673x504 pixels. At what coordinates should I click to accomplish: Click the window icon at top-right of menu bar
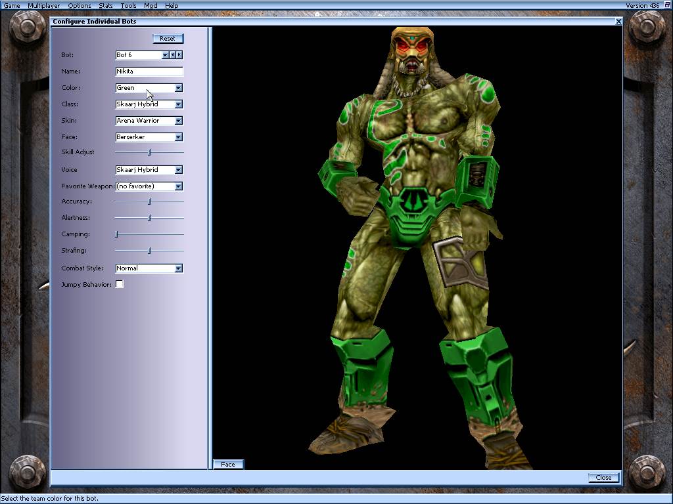666,5
